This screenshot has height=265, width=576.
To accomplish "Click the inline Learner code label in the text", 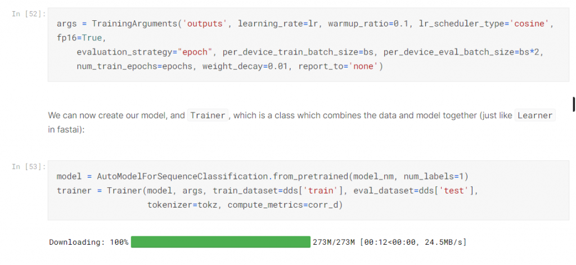I will (x=535, y=115).
